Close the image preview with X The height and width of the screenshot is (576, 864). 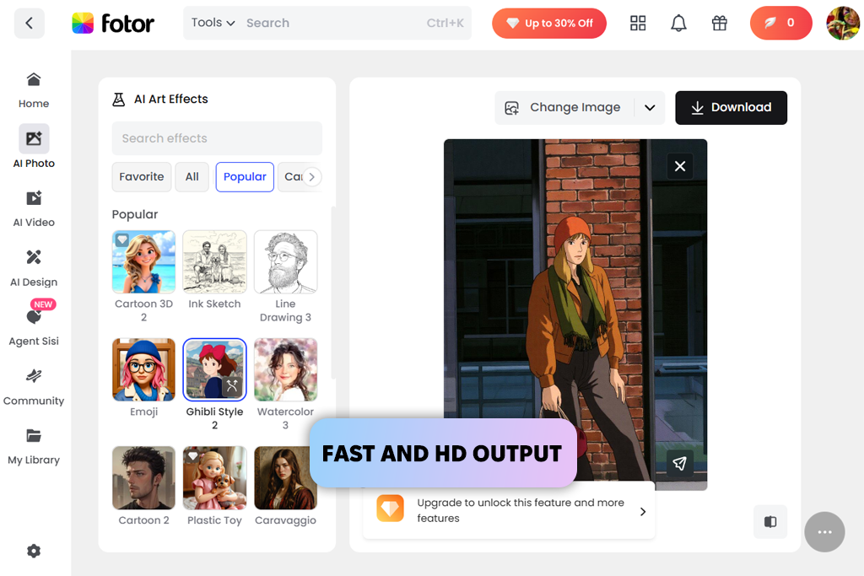(680, 166)
